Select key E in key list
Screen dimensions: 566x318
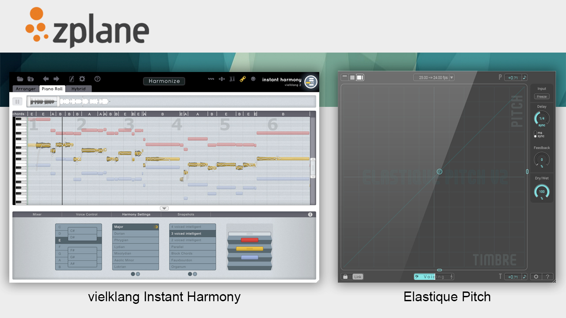tap(78, 240)
